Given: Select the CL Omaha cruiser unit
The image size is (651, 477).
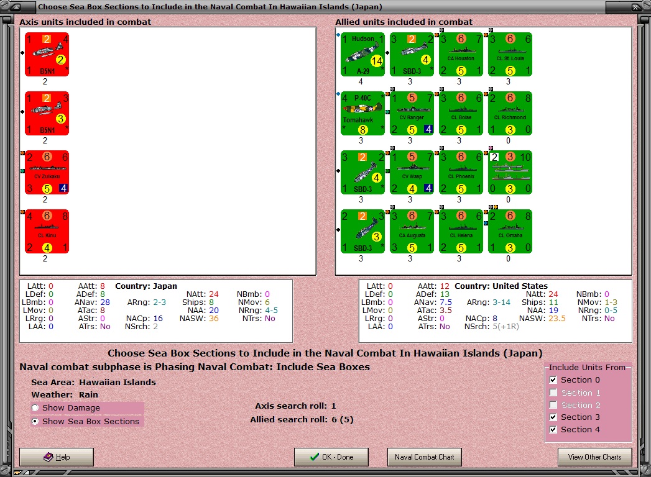Looking at the screenshot, I should coord(510,231).
